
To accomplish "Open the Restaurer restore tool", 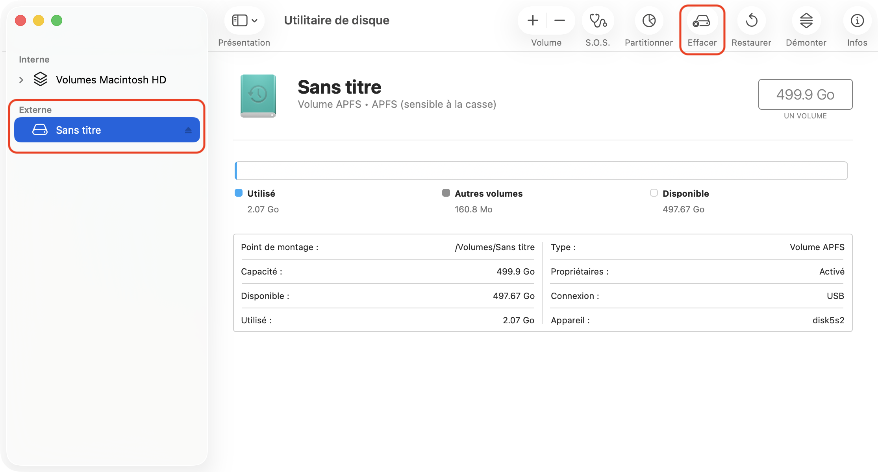I will (x=751, y=20).
